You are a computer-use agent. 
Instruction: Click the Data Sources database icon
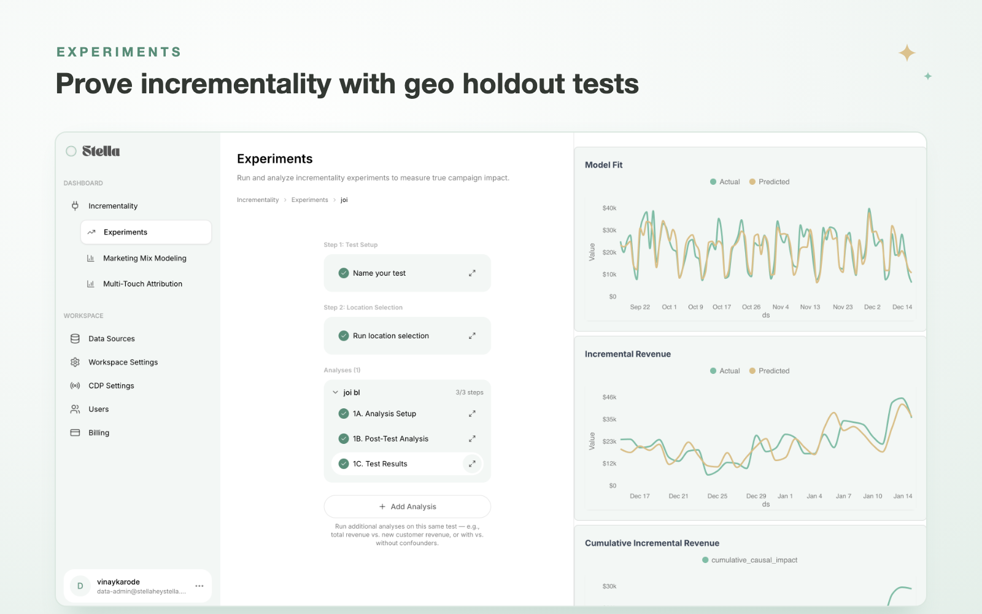[x=75, y=338]
